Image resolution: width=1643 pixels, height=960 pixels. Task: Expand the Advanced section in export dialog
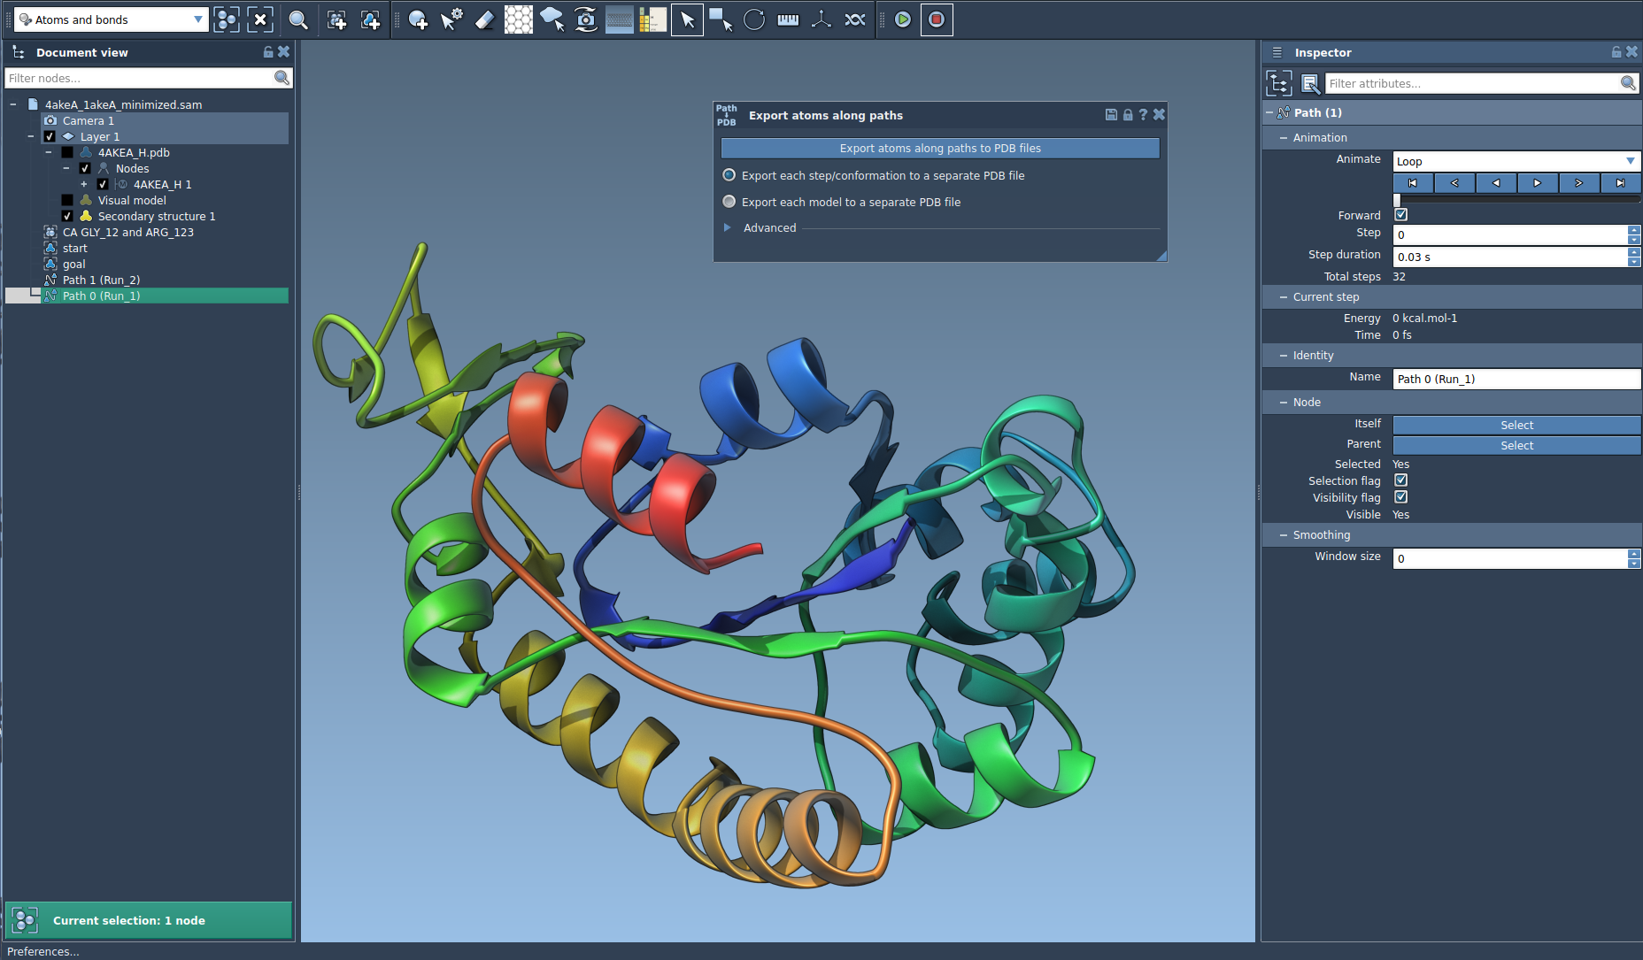[x=728, y=228]
